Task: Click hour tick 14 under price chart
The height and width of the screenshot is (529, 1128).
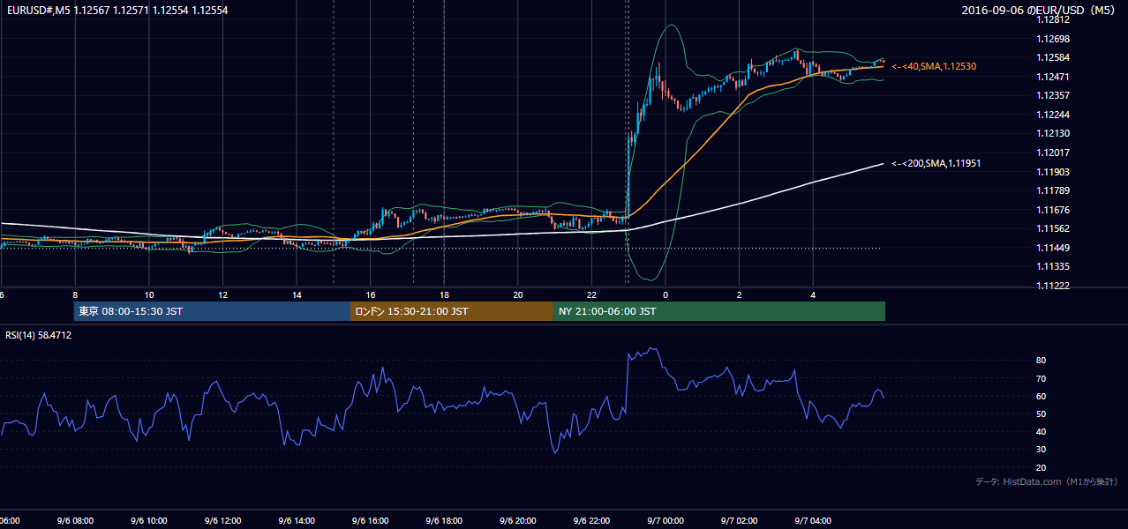Action: click(x=297, y=294)
